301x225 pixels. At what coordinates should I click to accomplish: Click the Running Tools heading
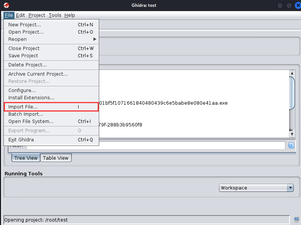pos(23,173)
